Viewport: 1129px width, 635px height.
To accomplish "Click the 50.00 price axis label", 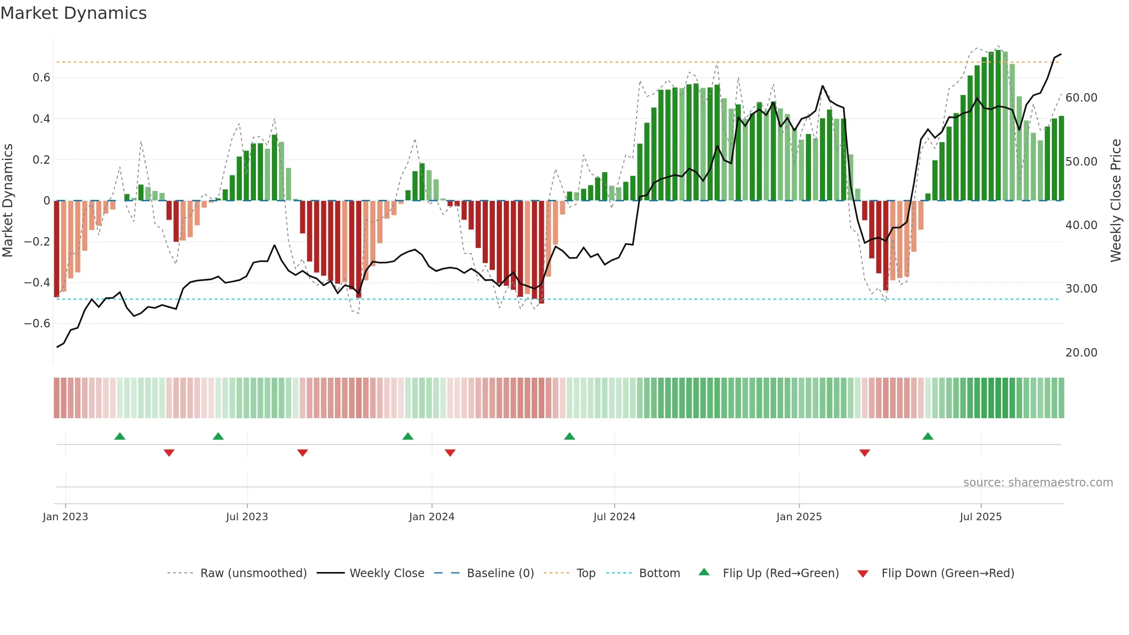I will 1081,161.
